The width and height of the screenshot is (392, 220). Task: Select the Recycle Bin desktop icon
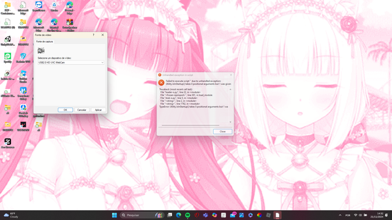pos(55,7)
